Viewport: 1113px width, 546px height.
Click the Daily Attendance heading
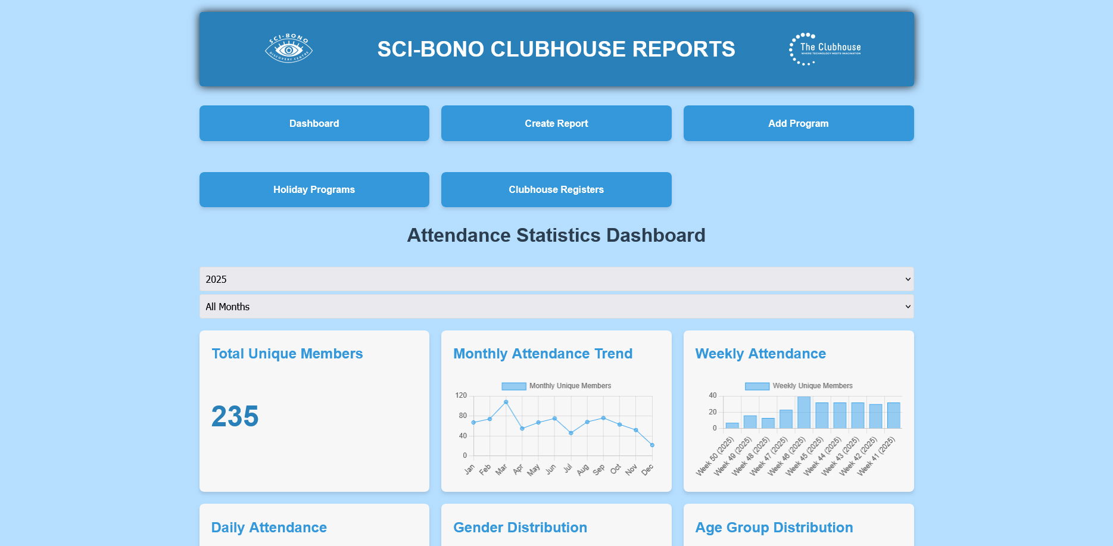(269, 528)
